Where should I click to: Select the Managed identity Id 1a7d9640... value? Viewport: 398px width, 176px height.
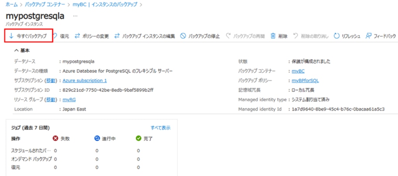pyautogui.click(x=338, y=109)
